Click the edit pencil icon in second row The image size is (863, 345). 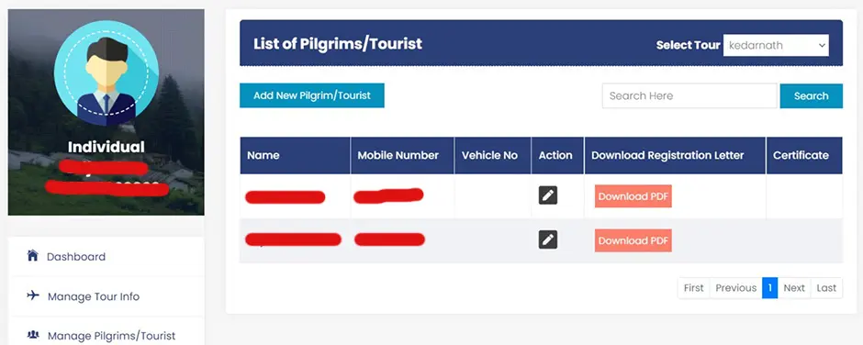click(547, 239)
